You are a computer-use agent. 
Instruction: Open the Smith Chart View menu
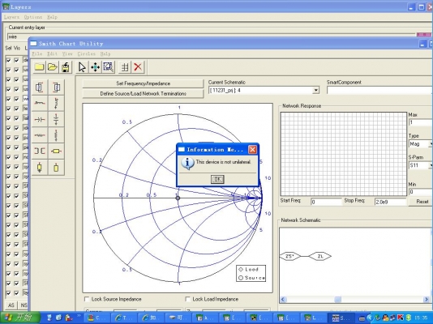(x=67, y=53)
